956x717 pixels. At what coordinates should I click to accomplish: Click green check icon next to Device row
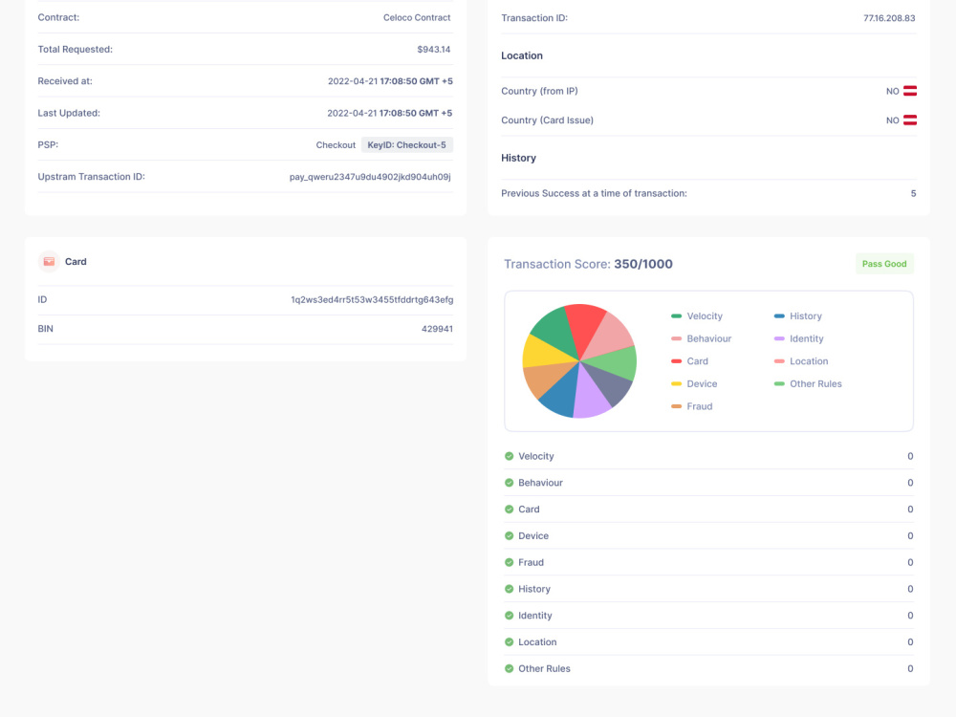click(510, 536)
